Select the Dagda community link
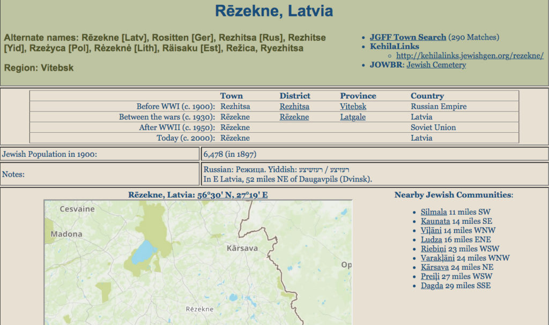This screenshot has height=325, width=549. point(432,285)
